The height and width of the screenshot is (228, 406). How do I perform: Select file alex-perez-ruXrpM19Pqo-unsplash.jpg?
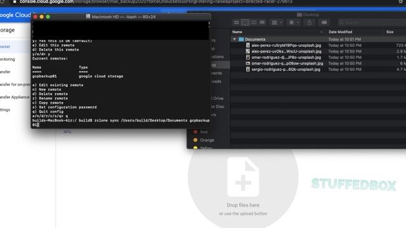pos(286,45)
